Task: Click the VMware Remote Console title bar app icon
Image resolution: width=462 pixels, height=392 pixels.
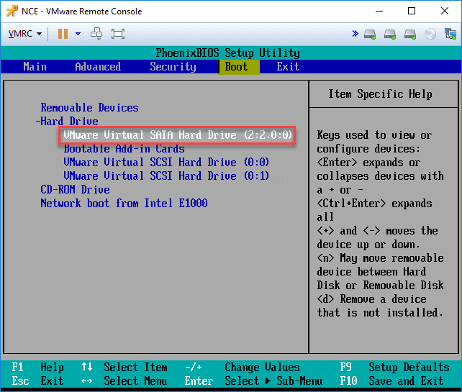Action: click(12, 12)
